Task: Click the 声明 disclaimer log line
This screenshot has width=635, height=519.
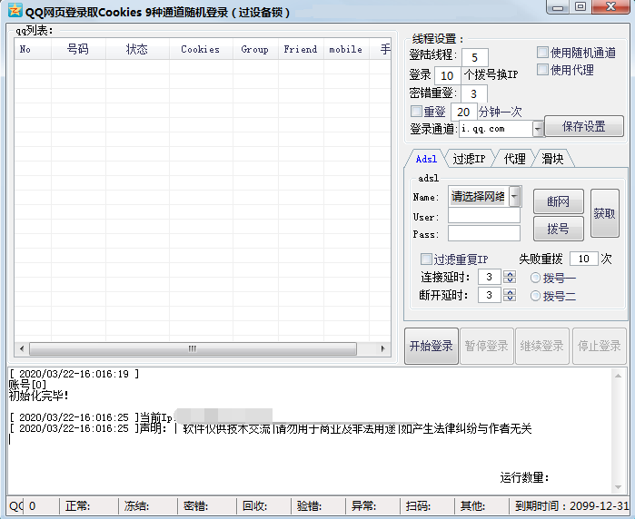Action: (270, 428)
